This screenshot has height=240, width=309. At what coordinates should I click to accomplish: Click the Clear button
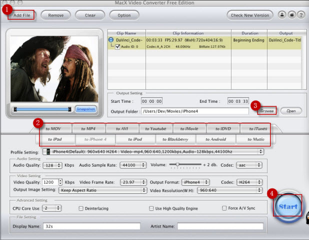90,15
